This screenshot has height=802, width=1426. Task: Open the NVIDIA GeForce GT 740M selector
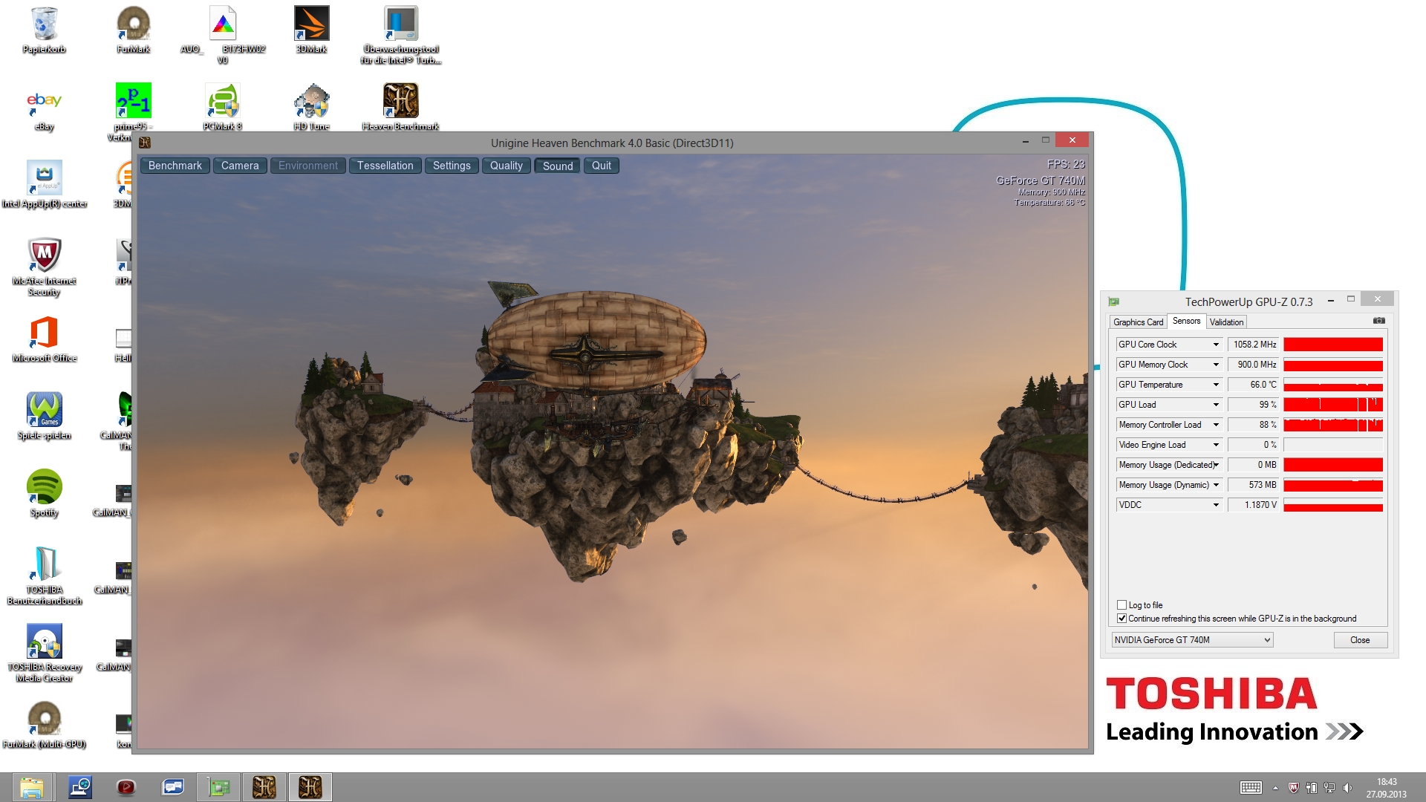click(x=1192, y=640)
